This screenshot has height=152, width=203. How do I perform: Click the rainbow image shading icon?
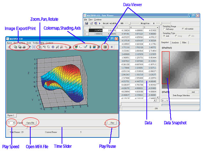click(x=94, y=47)
